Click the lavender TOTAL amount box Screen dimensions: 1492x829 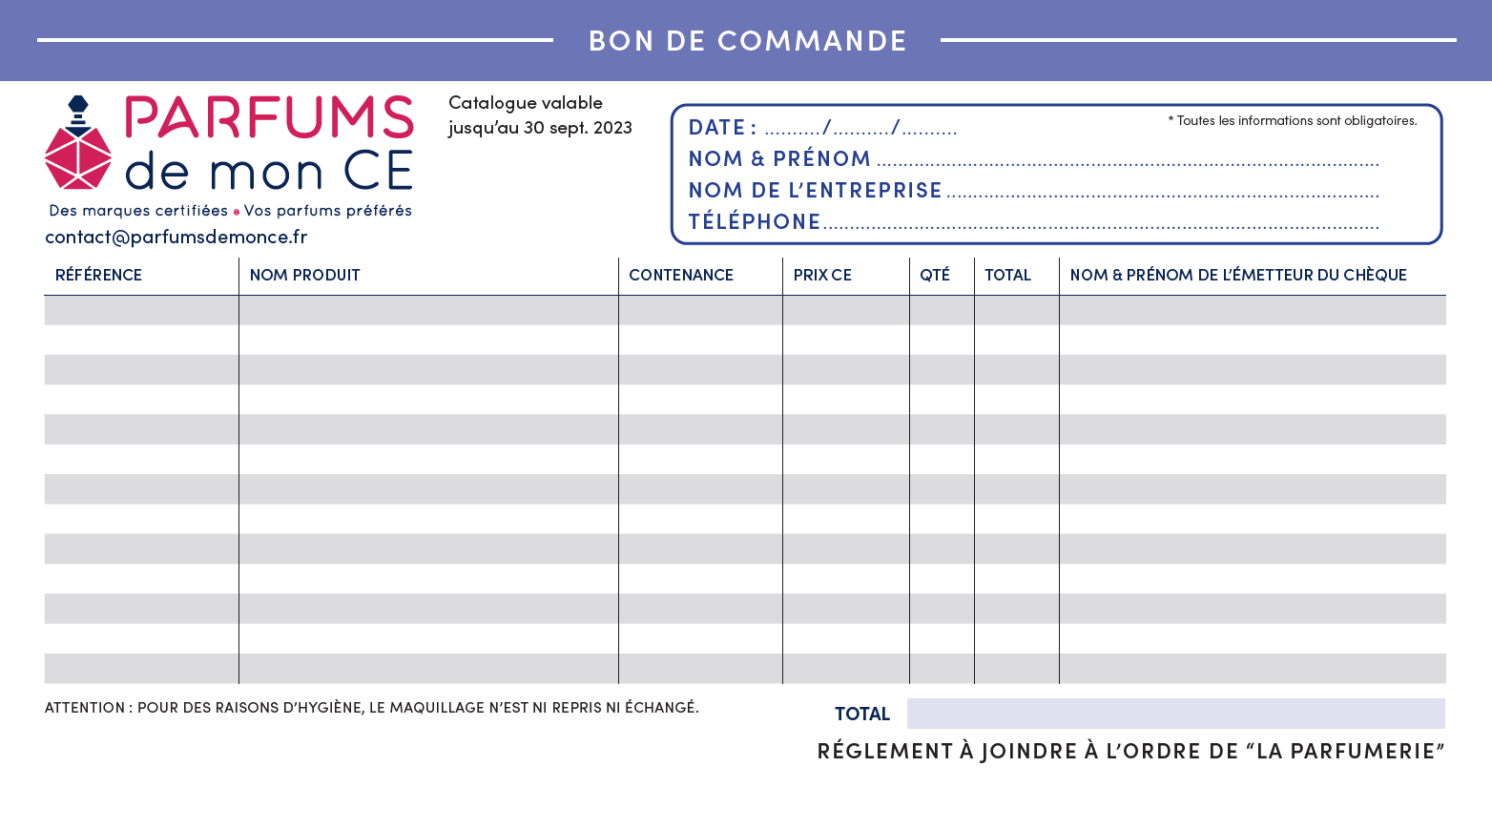click(x=1175, y=714)
